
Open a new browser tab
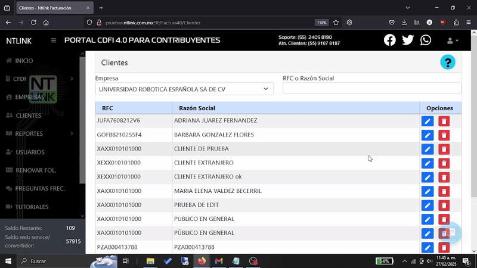(x=101, y=8)
